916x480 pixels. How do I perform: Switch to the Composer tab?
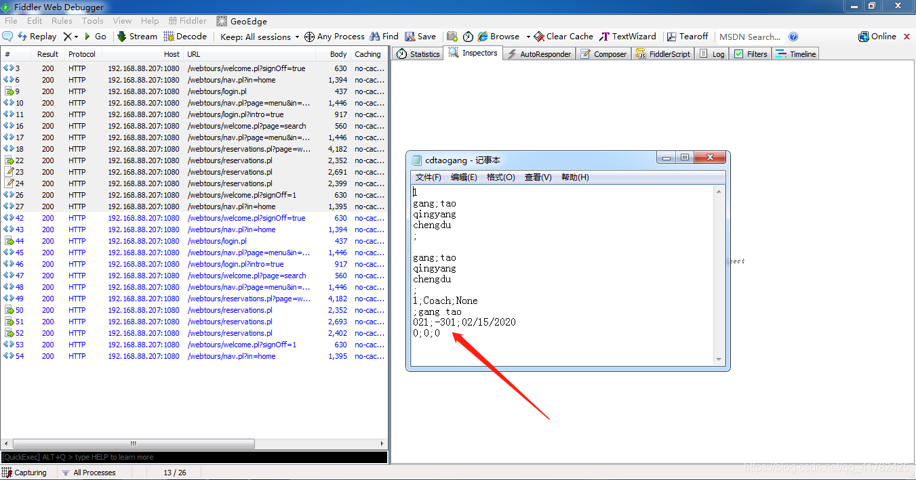pyautogui.click(x=604, y=53)
